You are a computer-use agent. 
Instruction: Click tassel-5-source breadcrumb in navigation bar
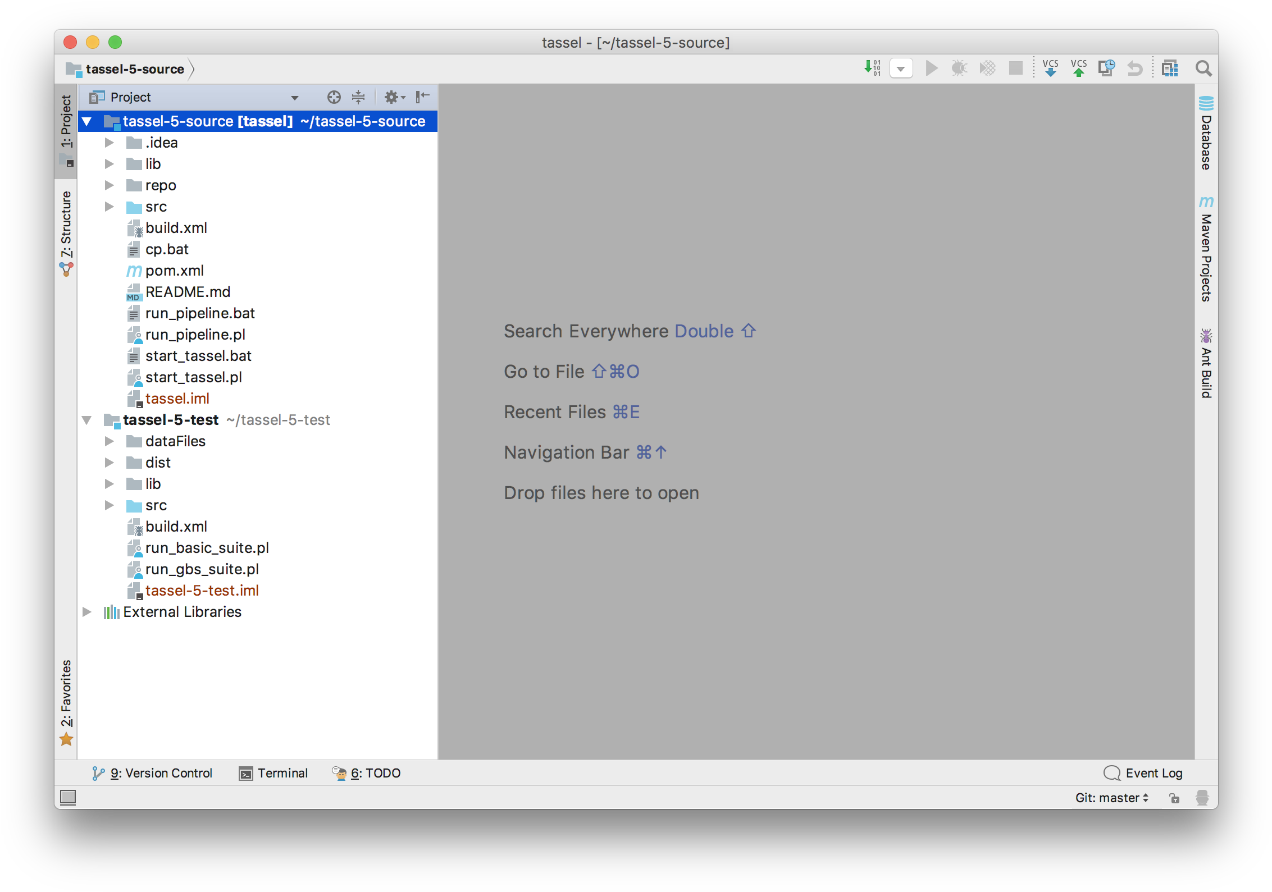[134, 69]
